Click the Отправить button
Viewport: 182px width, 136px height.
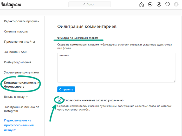(x=66, y=89)
